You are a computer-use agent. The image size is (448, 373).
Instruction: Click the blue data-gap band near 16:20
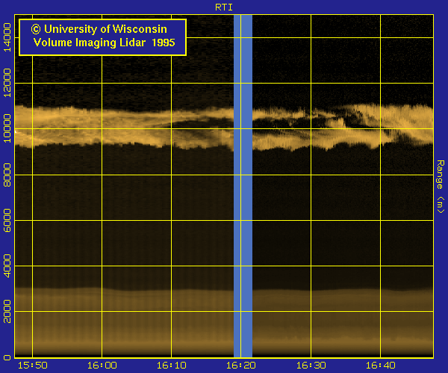[x=243, y=186]
